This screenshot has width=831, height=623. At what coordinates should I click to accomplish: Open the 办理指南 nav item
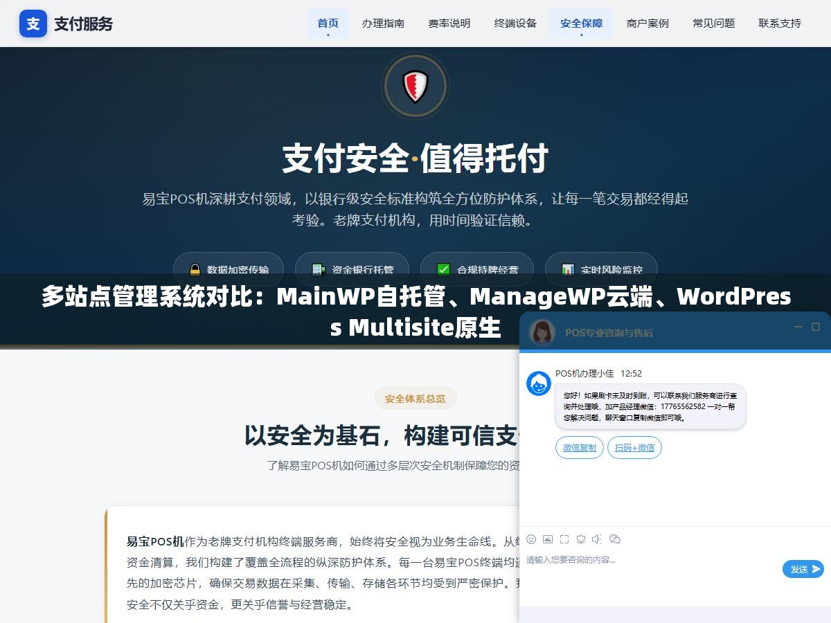(383, 23)
